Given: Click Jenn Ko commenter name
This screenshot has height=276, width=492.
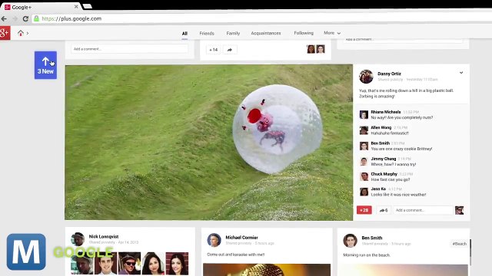Looking at the screenshot, I should point(378,189).
